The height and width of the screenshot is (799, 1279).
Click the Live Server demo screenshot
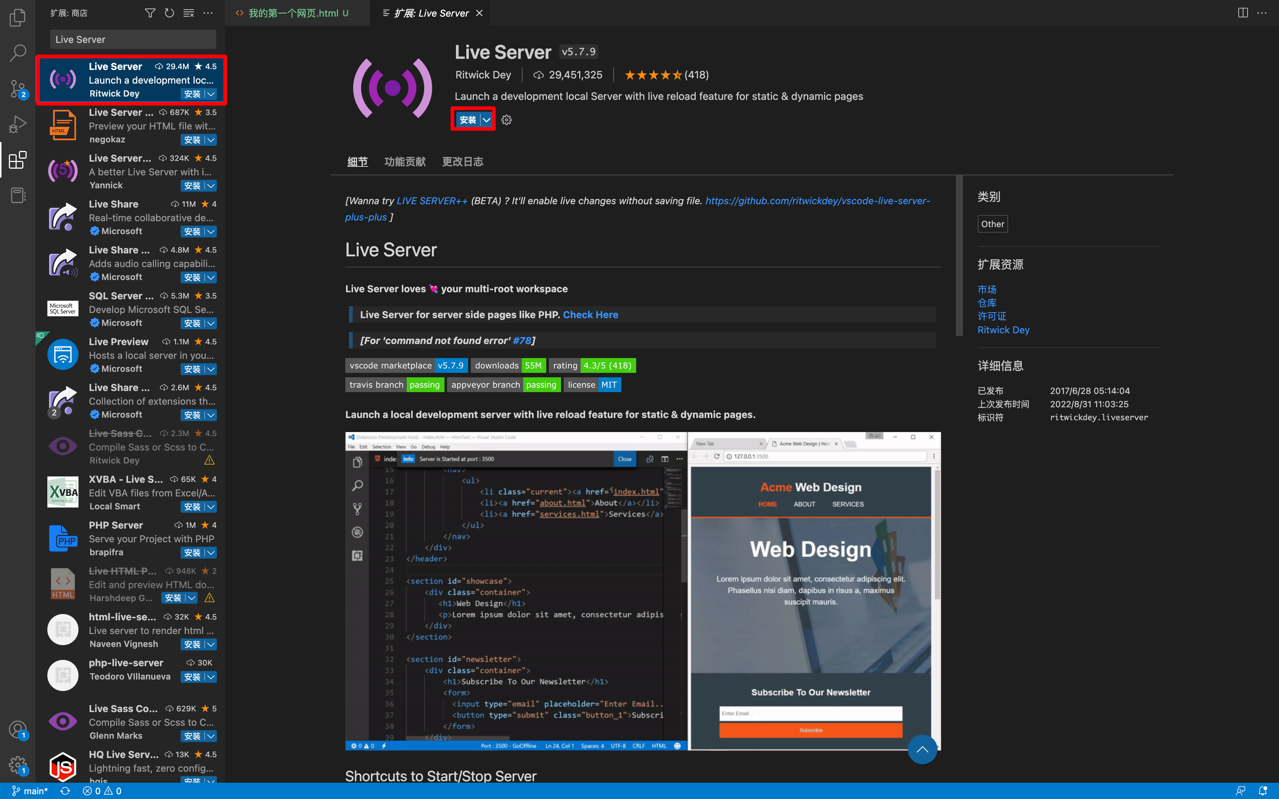click(x=643, y=591)
